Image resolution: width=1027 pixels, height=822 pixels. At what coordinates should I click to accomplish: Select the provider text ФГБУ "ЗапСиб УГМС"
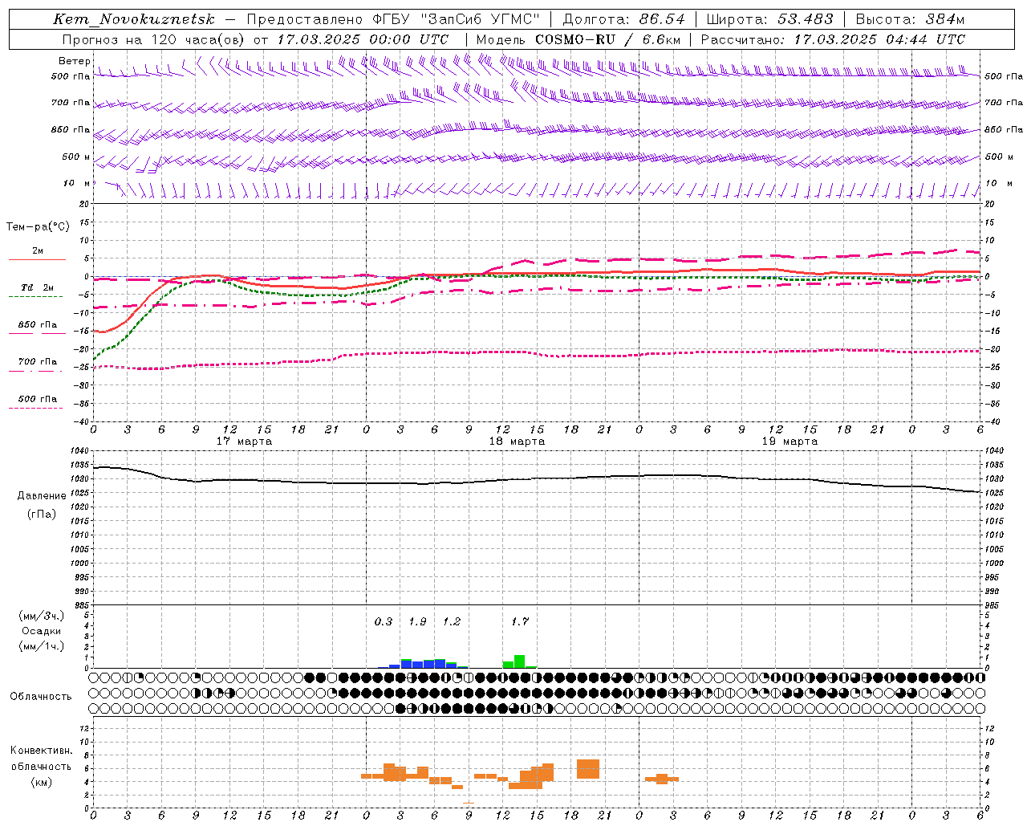coord(456,19)
